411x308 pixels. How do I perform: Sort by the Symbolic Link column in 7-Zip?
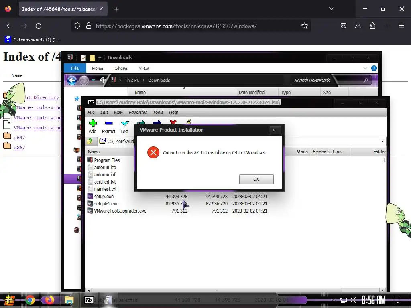click(327, 152)
